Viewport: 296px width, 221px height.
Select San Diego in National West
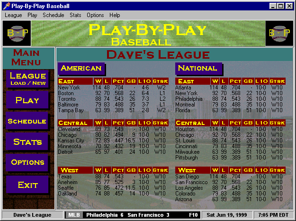point(187,177)
